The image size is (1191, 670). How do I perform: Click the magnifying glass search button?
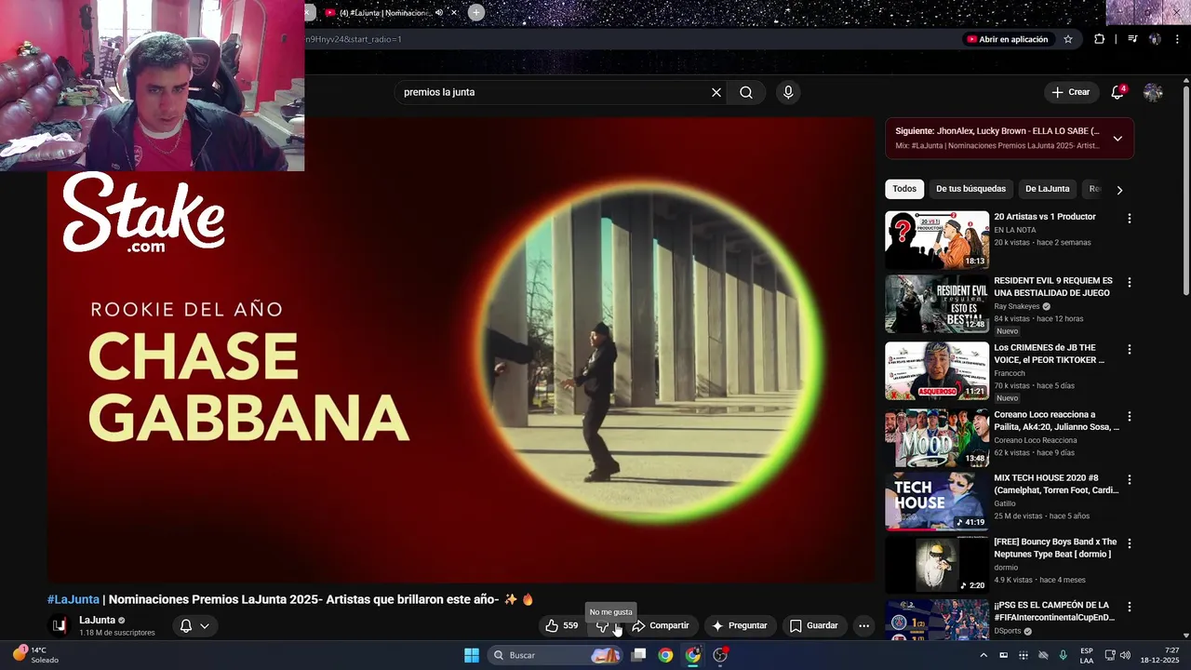[746, 92]
